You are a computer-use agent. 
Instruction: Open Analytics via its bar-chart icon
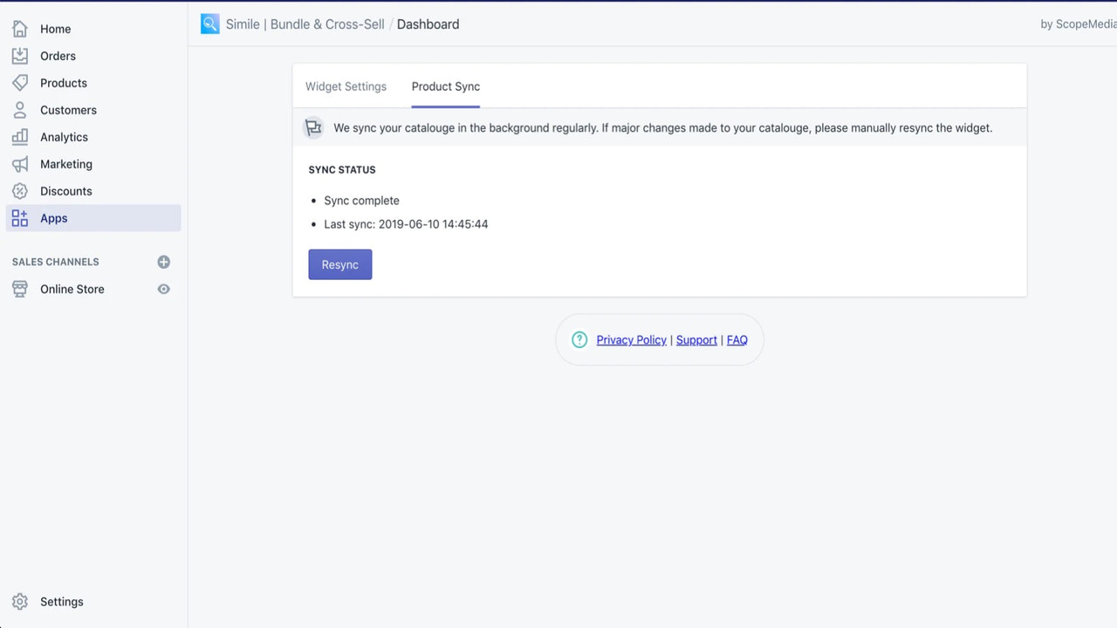(x=19, y=136)
